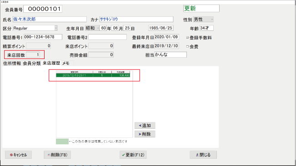Click the 追加 button beside visit list
Screen dimensions: 296x166
click(x=145, y=125)
